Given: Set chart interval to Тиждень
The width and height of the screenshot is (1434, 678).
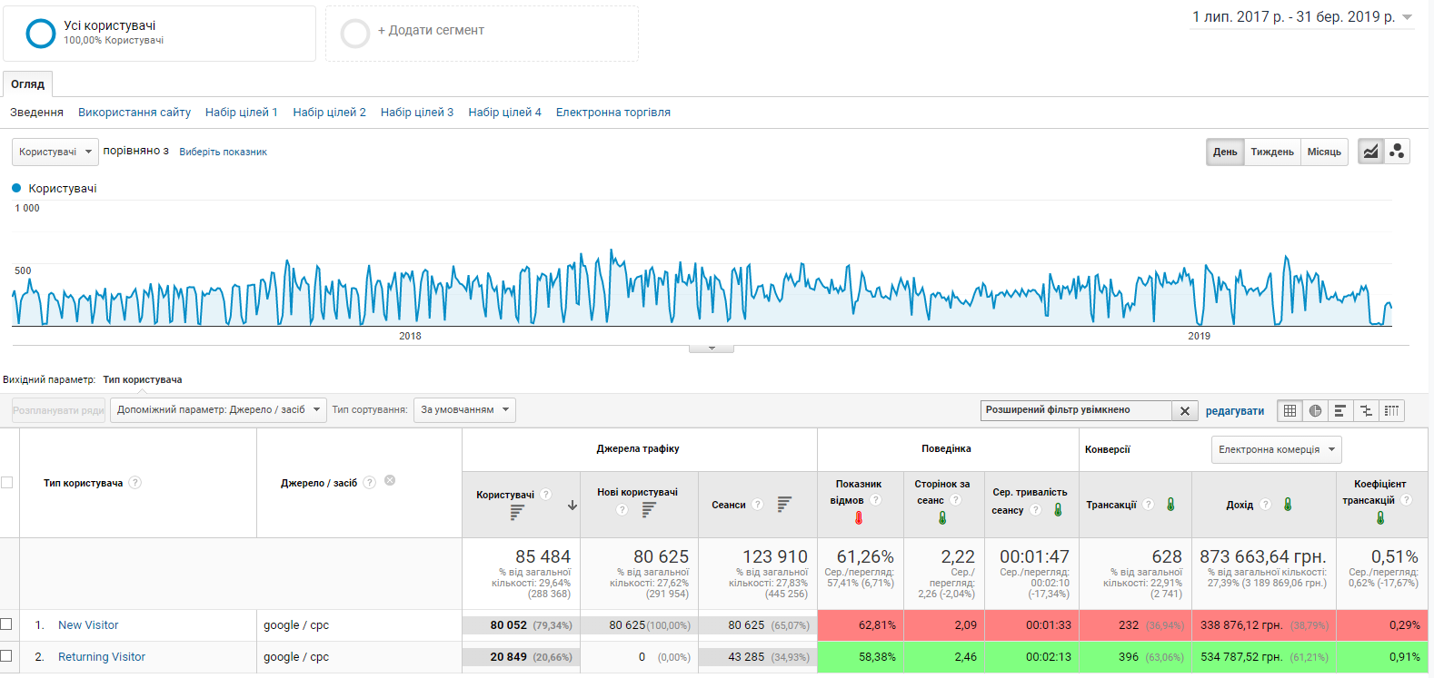Looking at the screenshot, I should (1271, 152).
